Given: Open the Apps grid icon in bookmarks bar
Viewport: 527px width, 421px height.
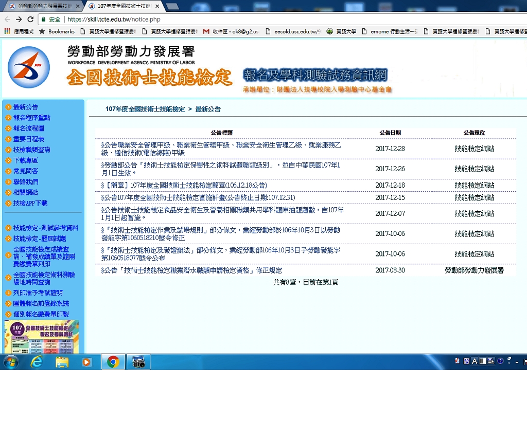Looking at the screenshot, I should point(7,31).
